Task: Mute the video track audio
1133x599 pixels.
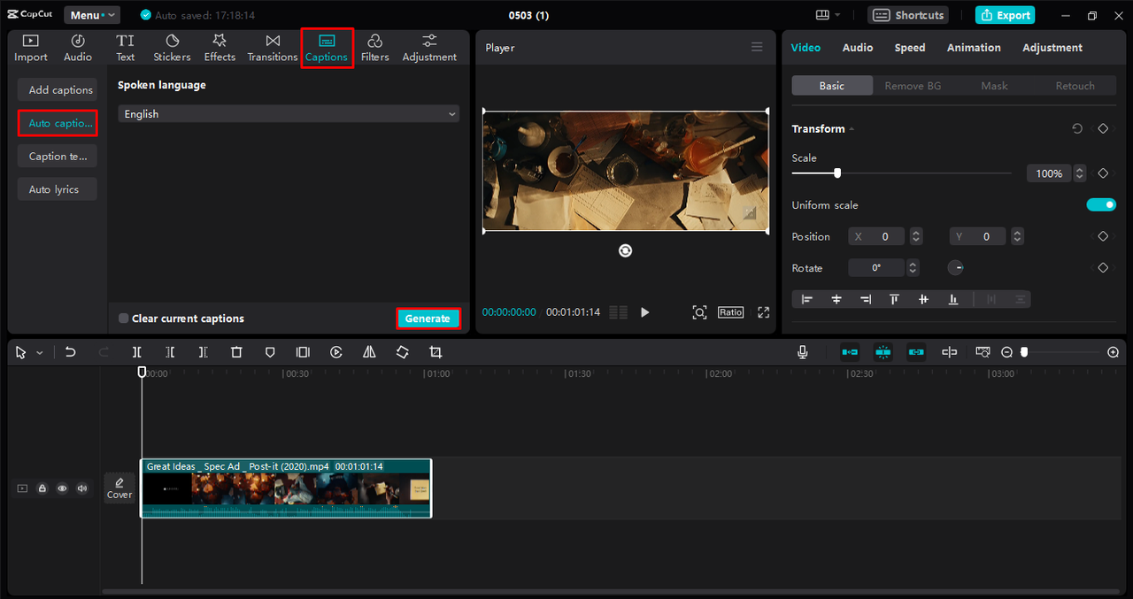Action: pos(82,488)
